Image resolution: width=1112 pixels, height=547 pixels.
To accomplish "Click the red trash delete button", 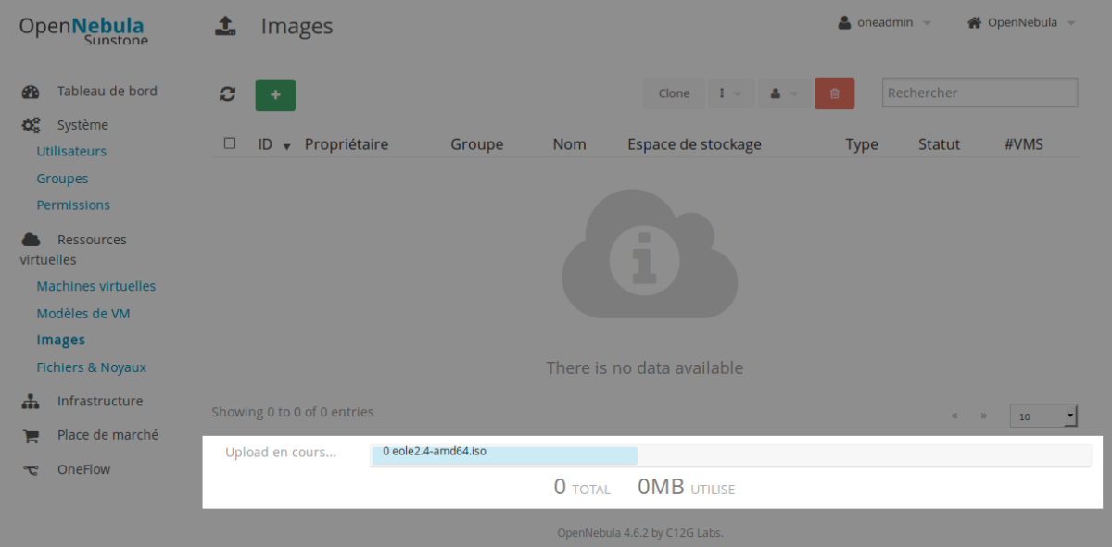I will [834, 93].
